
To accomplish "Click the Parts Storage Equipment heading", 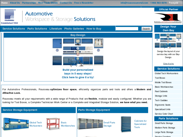I will 94,110.
